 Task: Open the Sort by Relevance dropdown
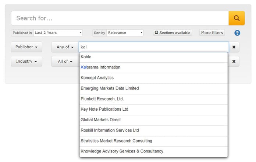tap(125, 33)
